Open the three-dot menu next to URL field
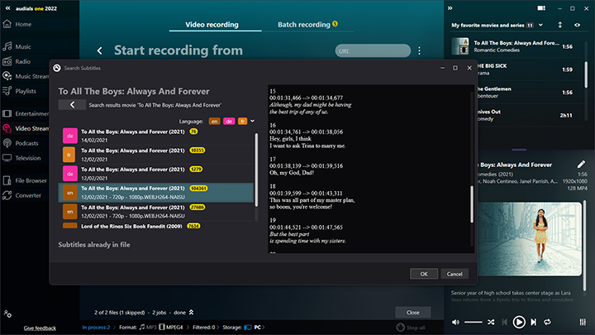This screenshot has width=595, height=335. tap(419, 51)
